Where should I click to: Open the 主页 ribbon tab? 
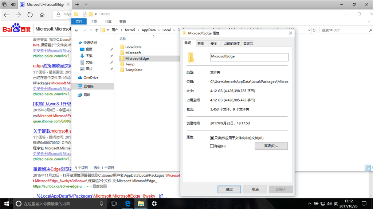(94, 21)
